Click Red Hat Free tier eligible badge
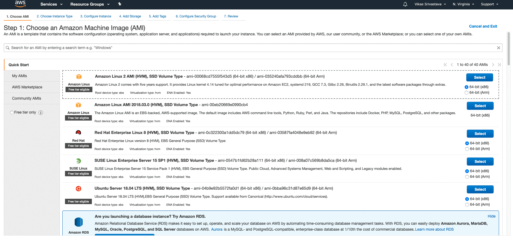The image size is (513, 251). coord(78,146)
